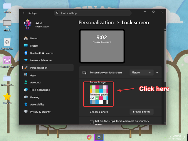Screen dimensions: 188x141
Task: Open the Home section icon
Action: point(26,38)
